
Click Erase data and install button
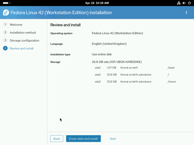pyautogui.click(x=84, y=139)
